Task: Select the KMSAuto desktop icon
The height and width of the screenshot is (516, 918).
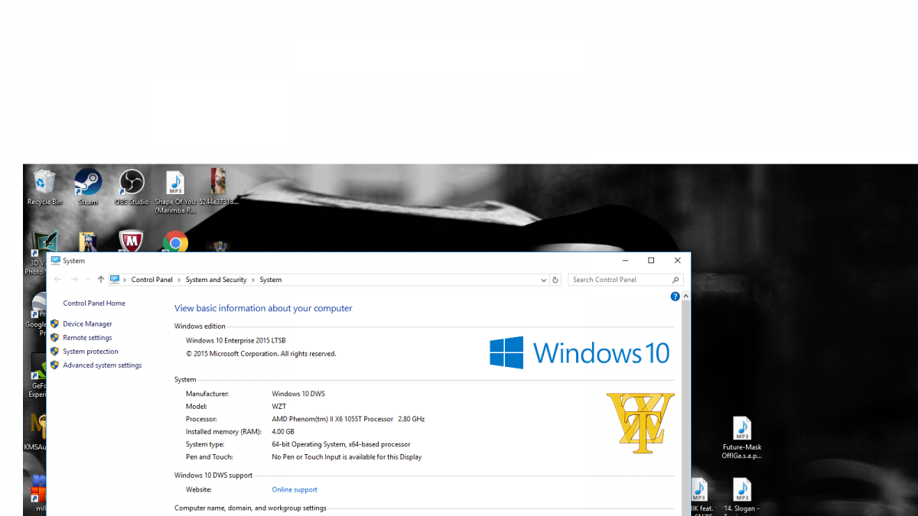Action: click(37, 432)
